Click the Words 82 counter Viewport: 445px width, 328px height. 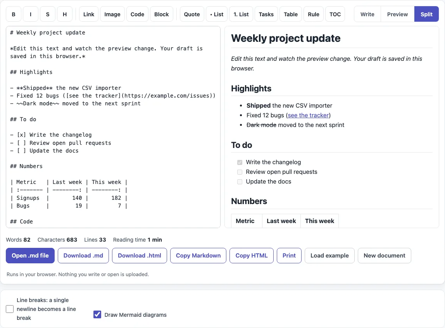[18, 240]
